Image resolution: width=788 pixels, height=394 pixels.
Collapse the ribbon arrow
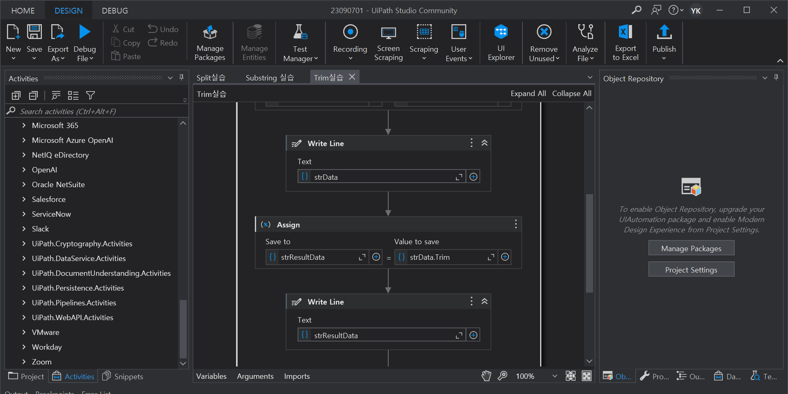(780, 61)
